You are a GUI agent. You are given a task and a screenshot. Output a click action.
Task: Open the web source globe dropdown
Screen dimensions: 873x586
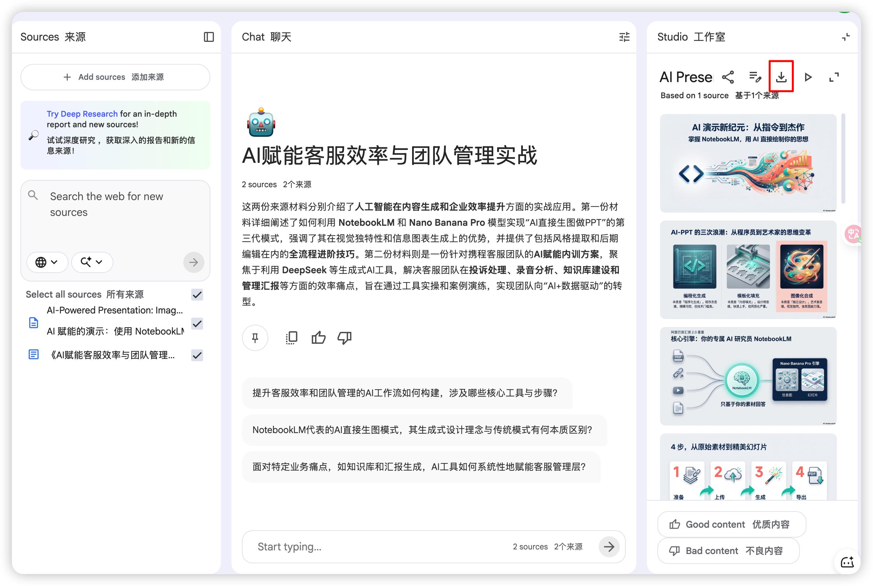point(47,262)
